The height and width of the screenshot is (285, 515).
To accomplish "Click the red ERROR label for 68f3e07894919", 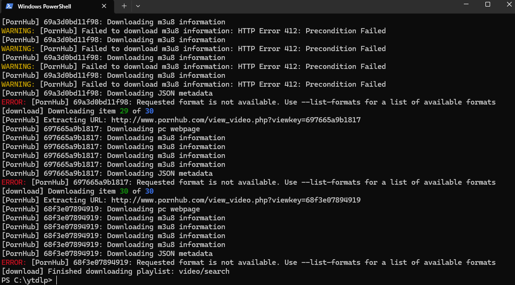I will [x=14, y=262].
